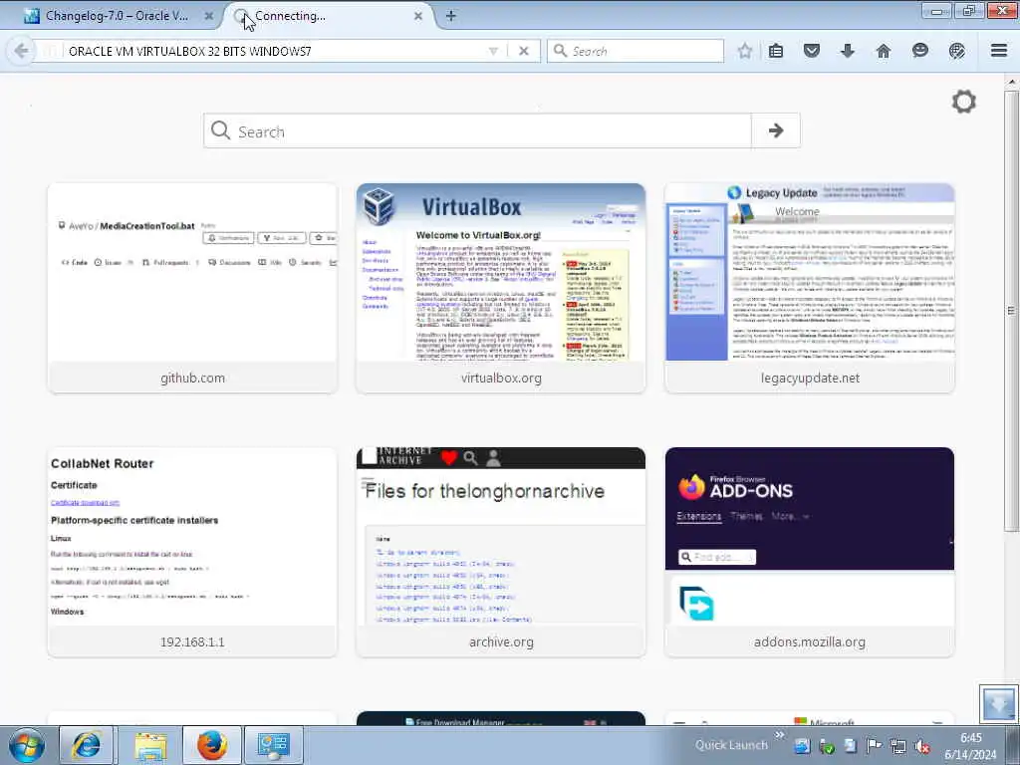1020x765 pixels.
Task: Open new tab page gear settings
Action: pos(964,102)
